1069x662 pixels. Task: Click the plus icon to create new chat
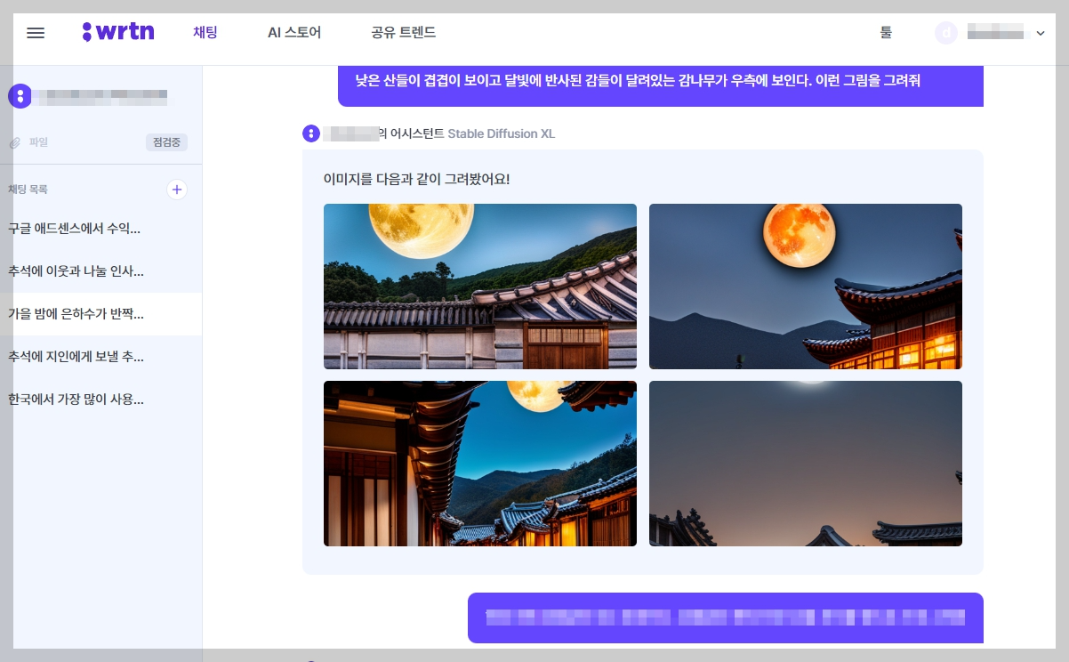pyautogui.click(x=177, y=190)
